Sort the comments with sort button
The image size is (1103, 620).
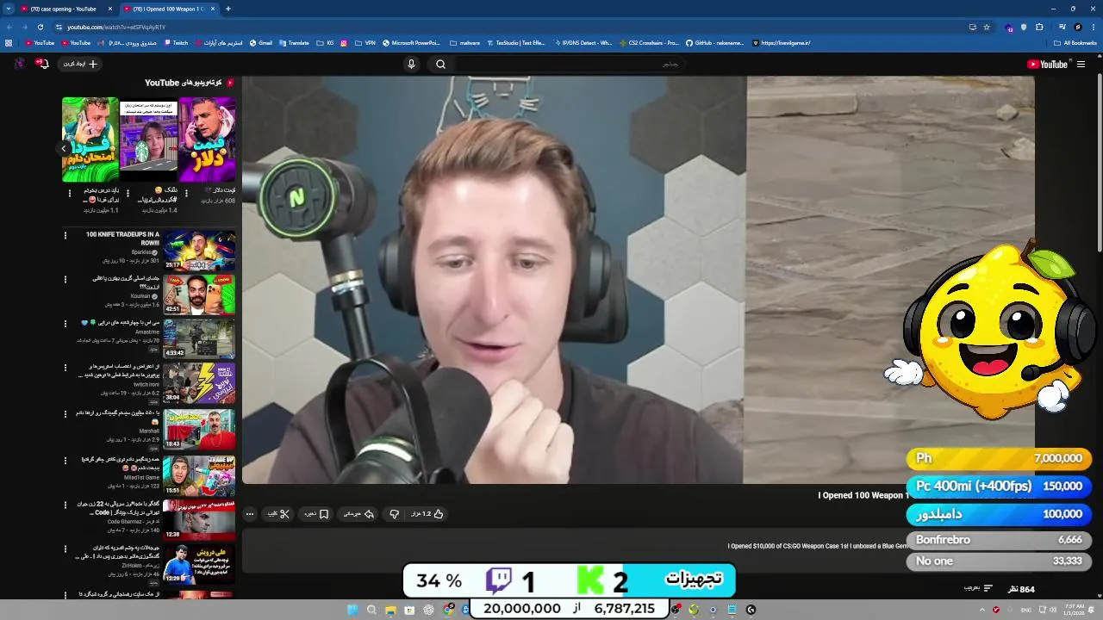point(978,588)
